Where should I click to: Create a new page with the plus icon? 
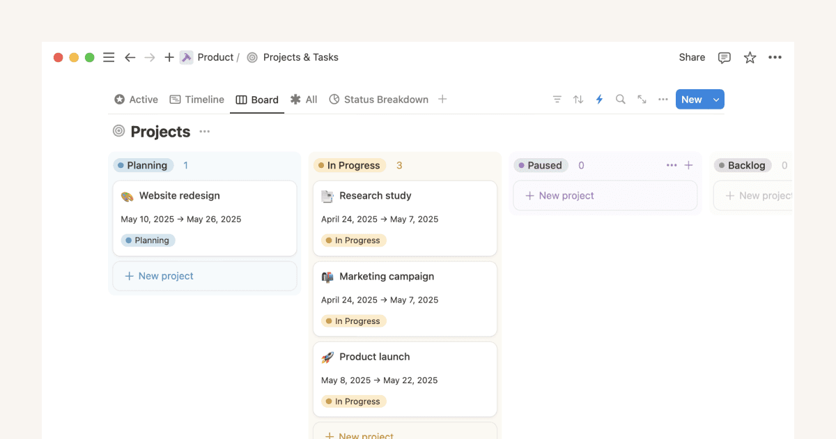pos(169,57)
